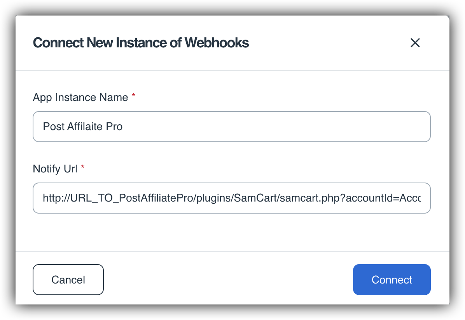Place cursor on 'Post Affilaite Pro' text

click(x=82, y=127)
